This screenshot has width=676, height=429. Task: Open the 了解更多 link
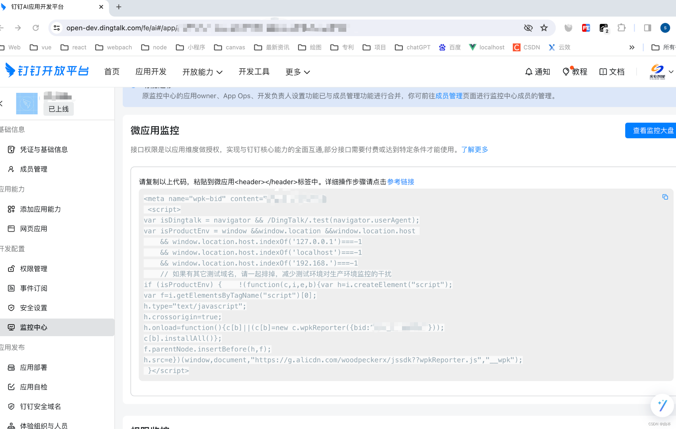pyautogui.click(x=475, y=150)
